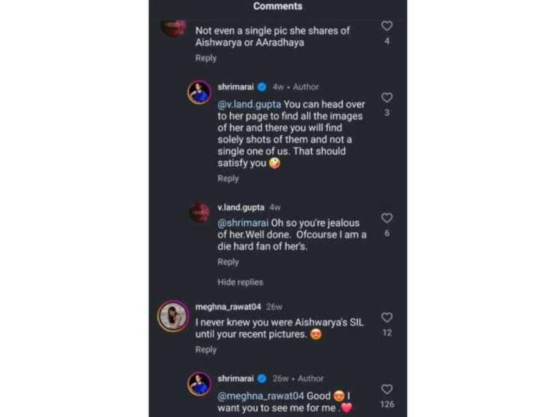556x417 pixels.
Task: Reply to meghna_rawat04's SIL comment
Action: point(206,350)
